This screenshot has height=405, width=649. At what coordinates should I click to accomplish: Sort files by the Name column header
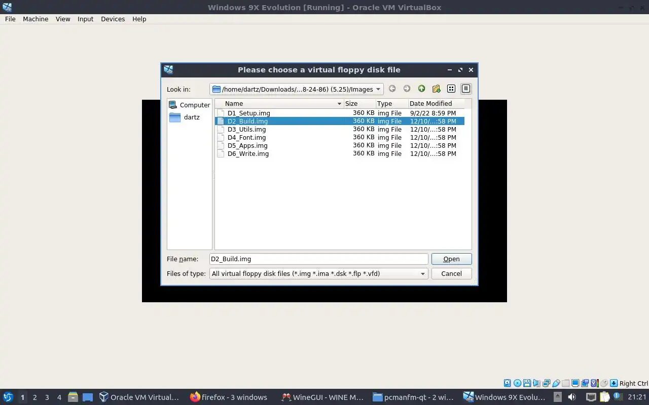pyautogui.click(x=279, y=103)
